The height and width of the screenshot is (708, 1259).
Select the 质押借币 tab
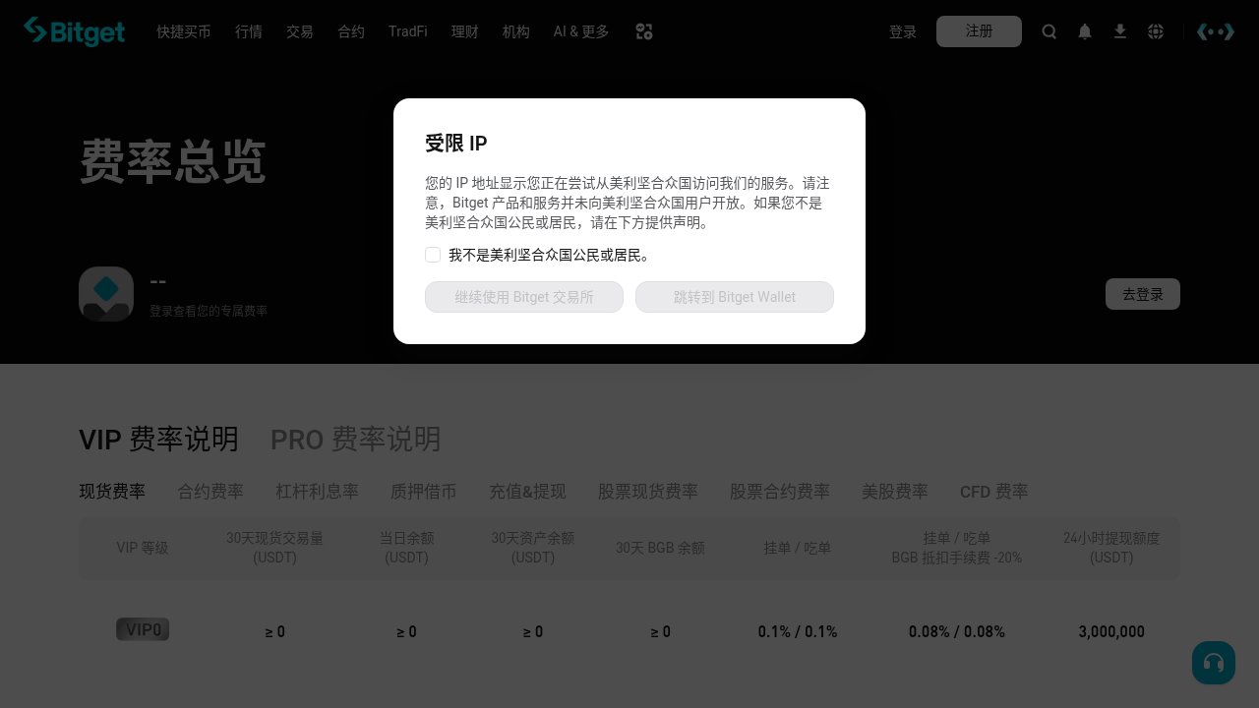point(424,492)
